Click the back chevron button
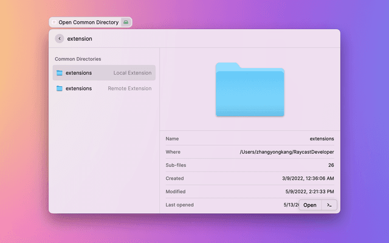 tap(60, 38)
